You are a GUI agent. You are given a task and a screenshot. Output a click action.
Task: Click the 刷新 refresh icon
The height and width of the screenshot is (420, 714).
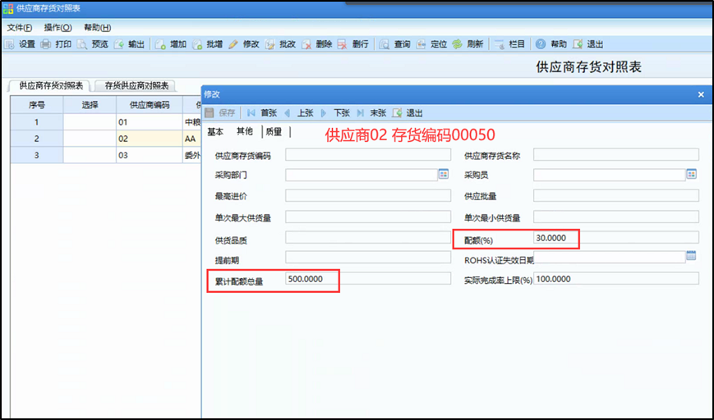pos(457,44)
